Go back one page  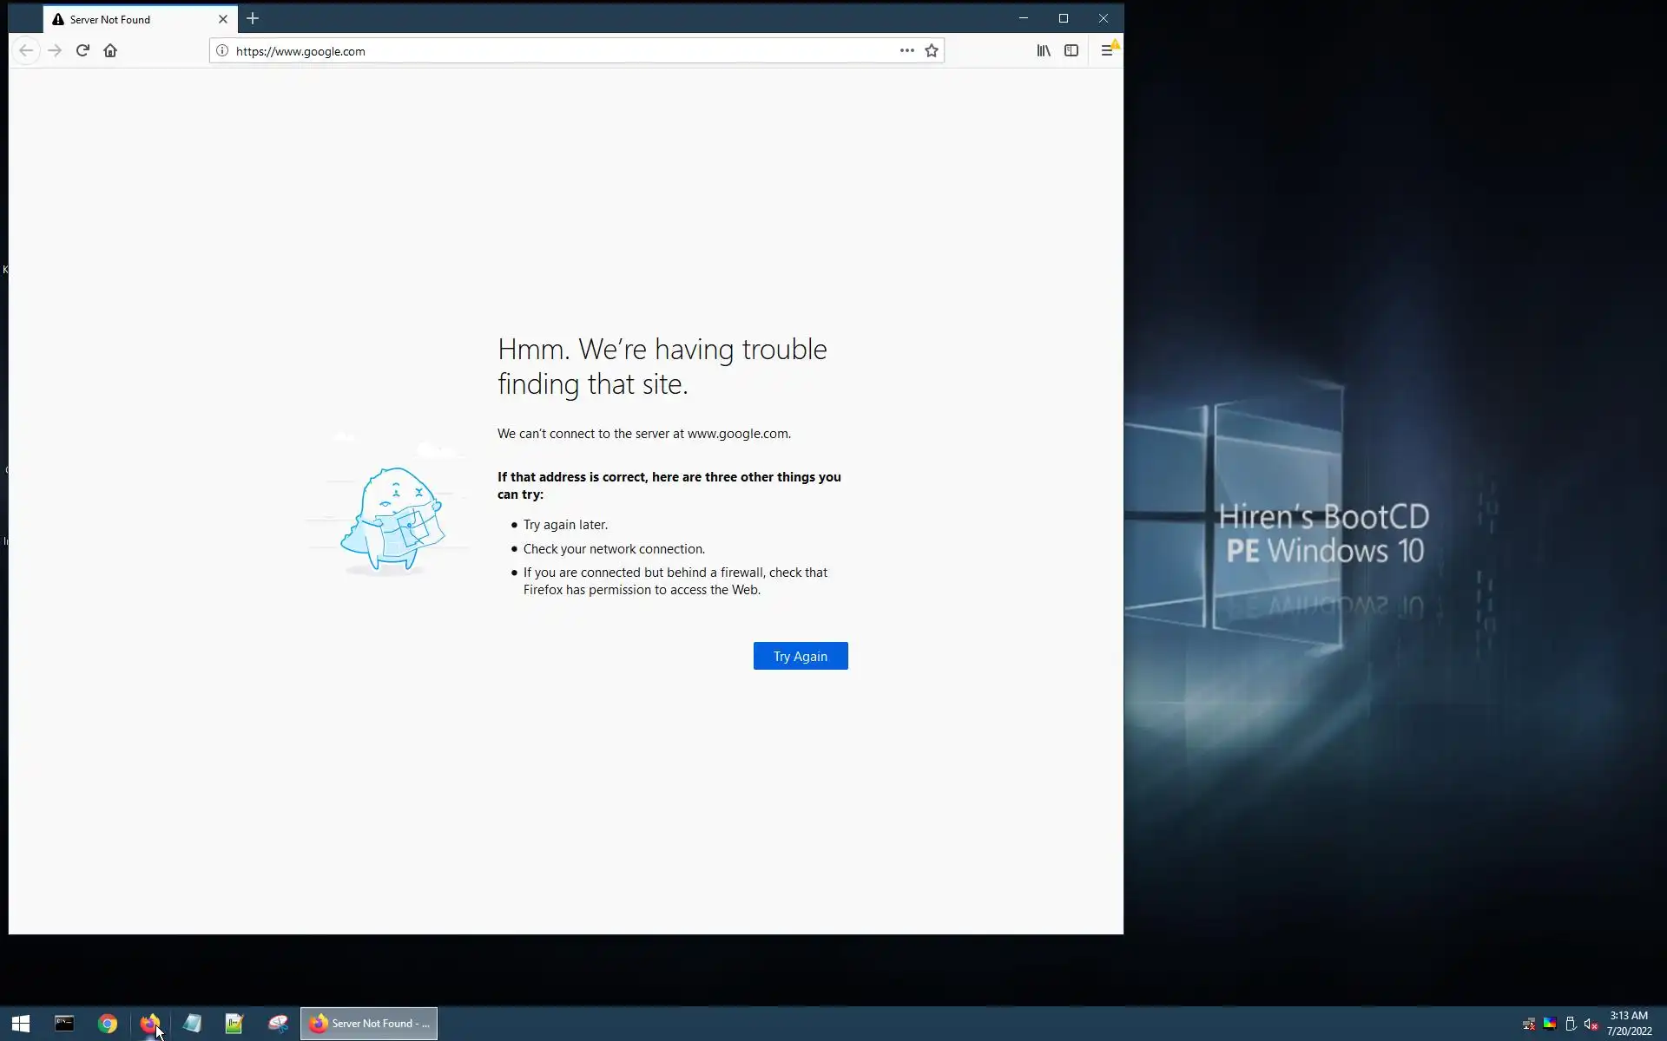(26, 50)
